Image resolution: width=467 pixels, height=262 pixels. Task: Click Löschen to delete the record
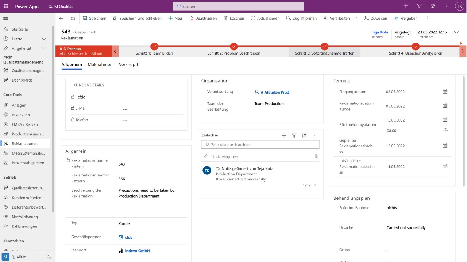(233, 18)
